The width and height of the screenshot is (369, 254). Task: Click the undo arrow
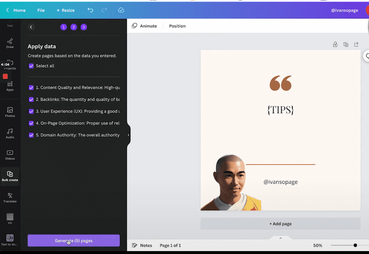(x=90, y=10)
